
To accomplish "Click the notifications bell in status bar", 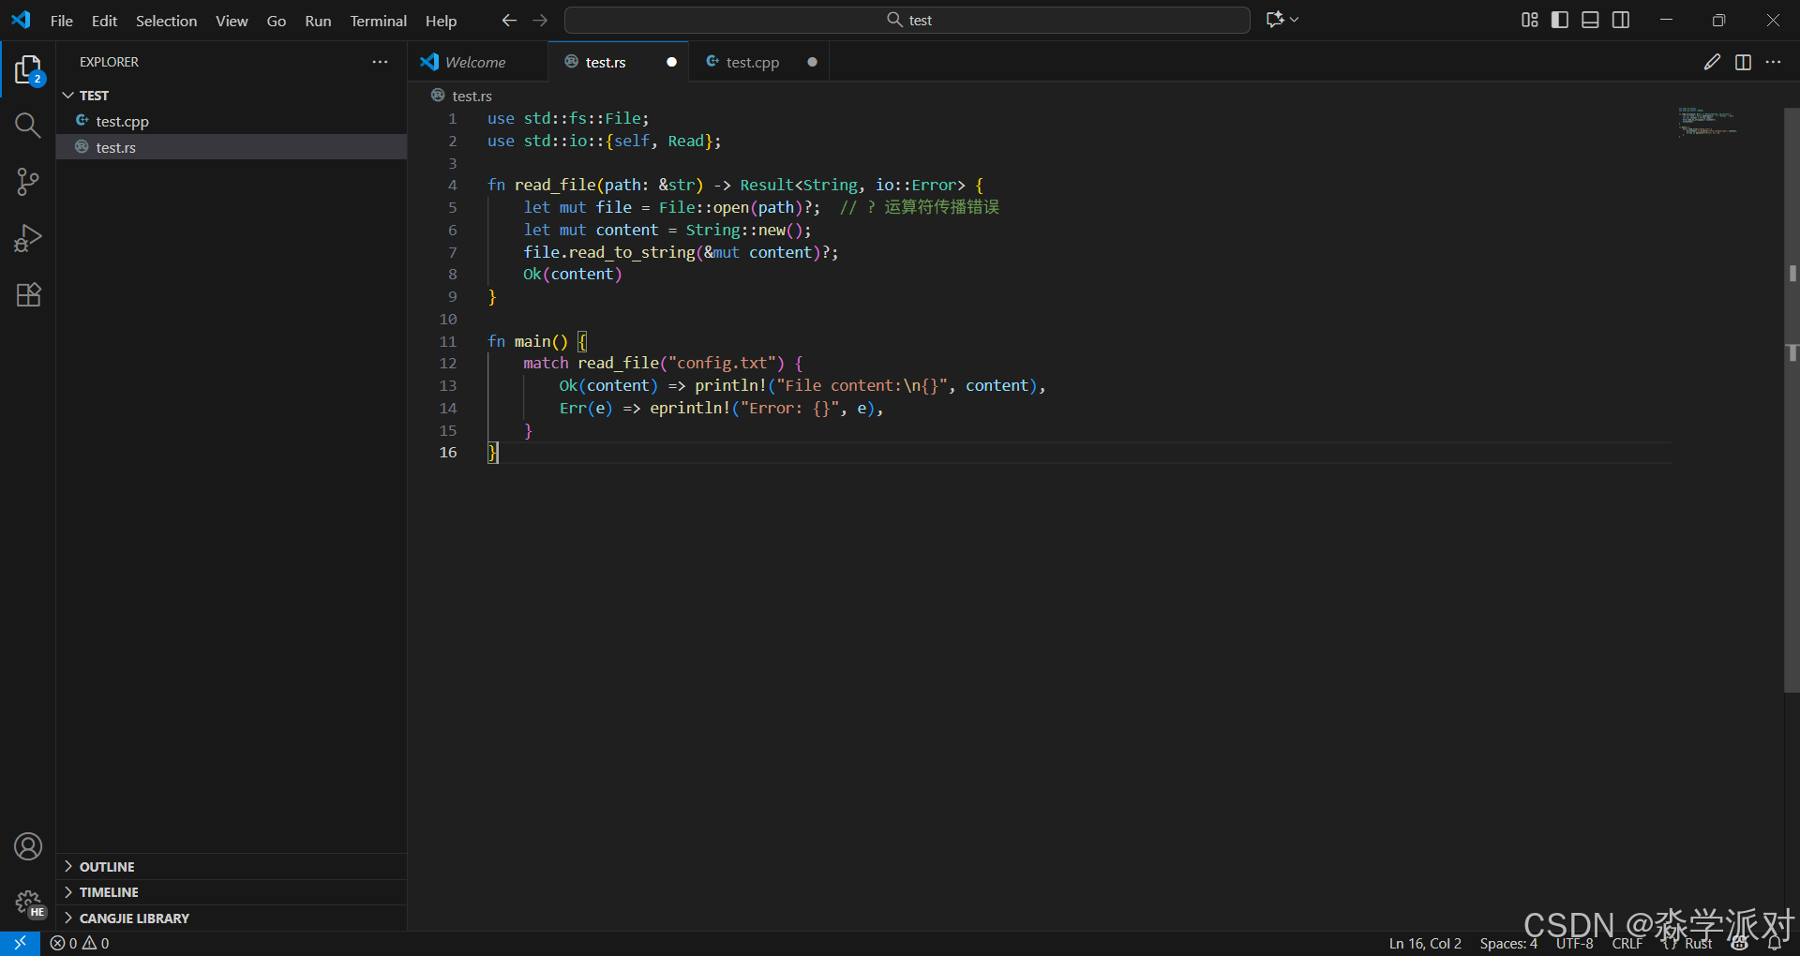I will pyautogui.click(x=1775, y=943).
